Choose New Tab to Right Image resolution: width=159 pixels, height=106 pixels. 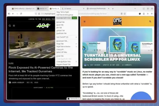click(x=67, y=12)
